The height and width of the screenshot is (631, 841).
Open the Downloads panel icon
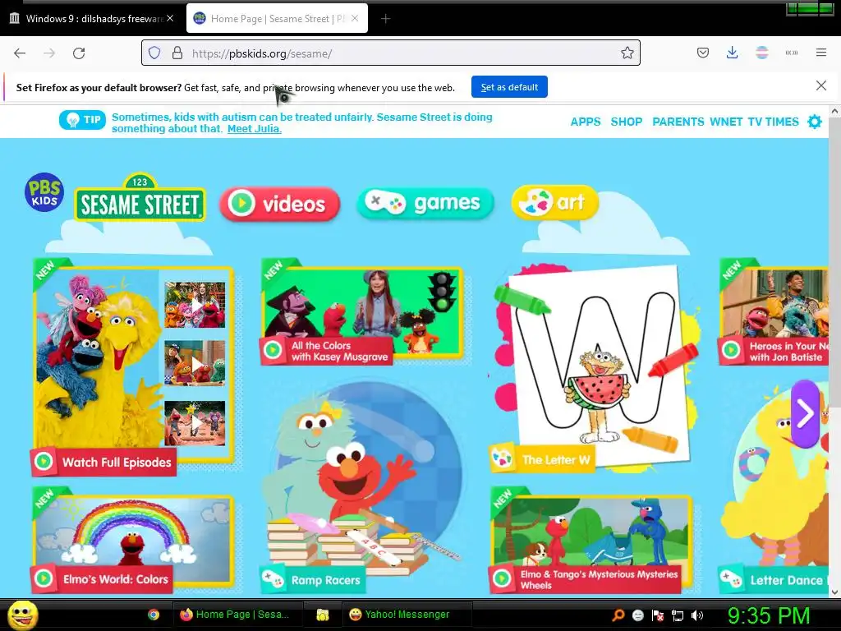click(x=732, y=53)
